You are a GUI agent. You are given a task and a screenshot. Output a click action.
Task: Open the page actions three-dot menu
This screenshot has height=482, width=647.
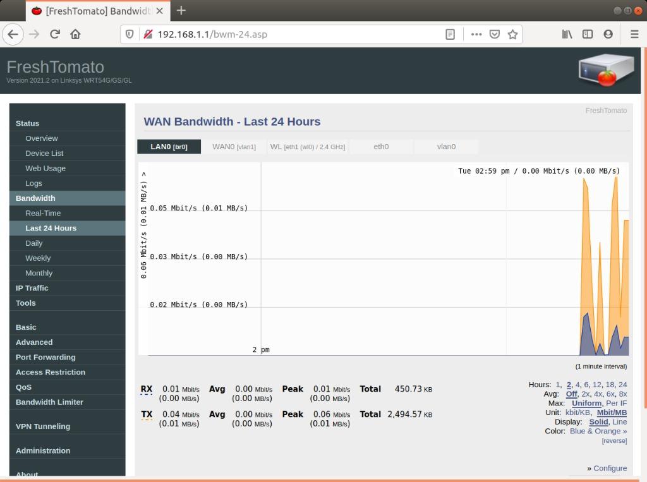pyautogui.click(x=476, y=34)
